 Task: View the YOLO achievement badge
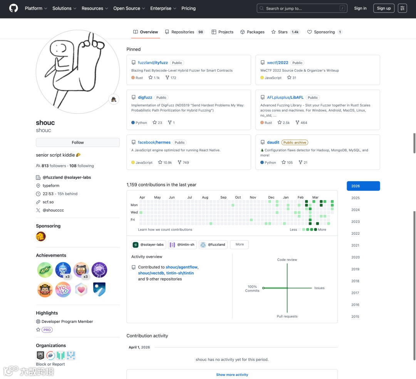pyautogui.click(x=63, y=289)
